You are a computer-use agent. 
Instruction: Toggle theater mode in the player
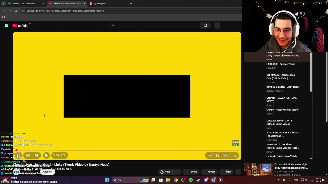coord(226,155)
